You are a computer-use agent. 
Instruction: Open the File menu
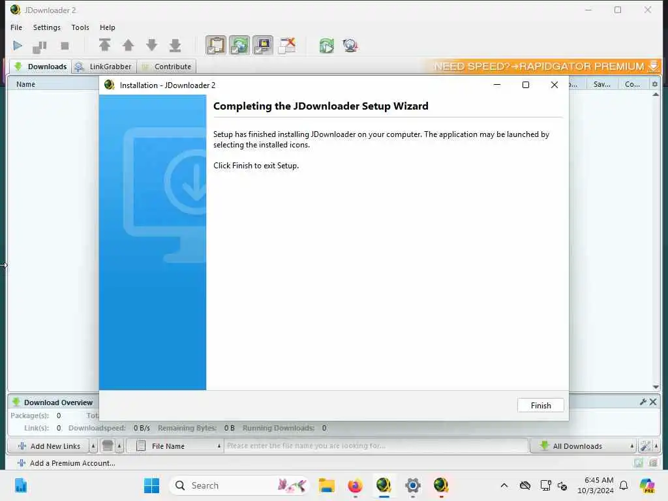coord(16,27)
